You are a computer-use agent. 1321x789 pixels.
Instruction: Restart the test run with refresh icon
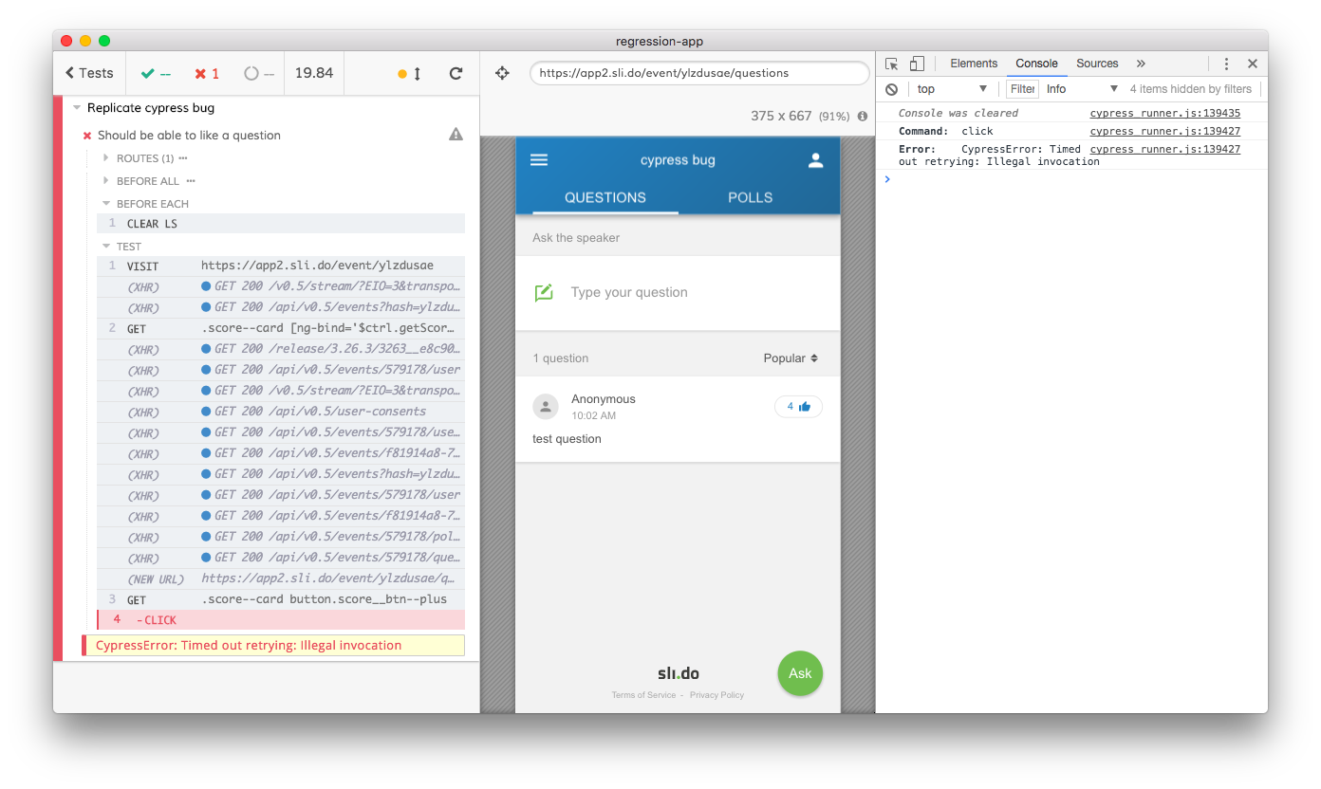(456, 73)
